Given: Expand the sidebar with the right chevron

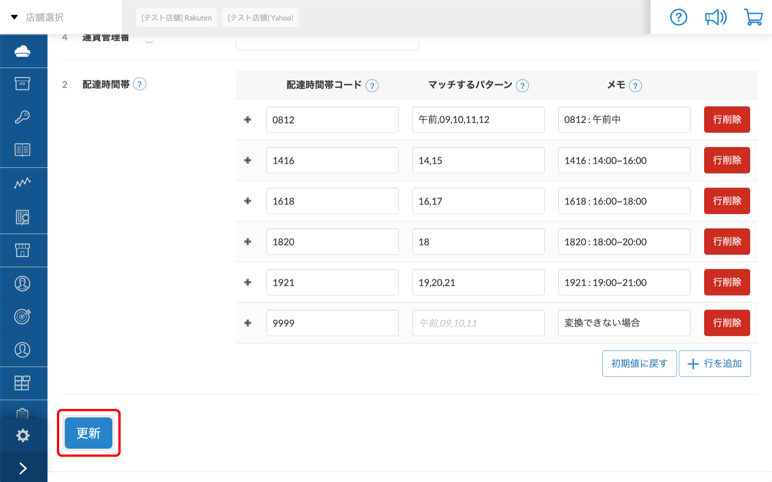Looking at the screenshot, I should pos(23,468).
